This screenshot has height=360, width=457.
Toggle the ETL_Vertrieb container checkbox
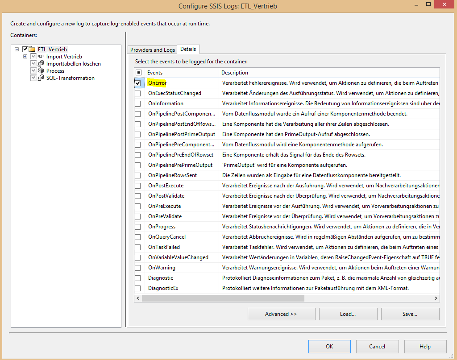click(x=25, y=49)
